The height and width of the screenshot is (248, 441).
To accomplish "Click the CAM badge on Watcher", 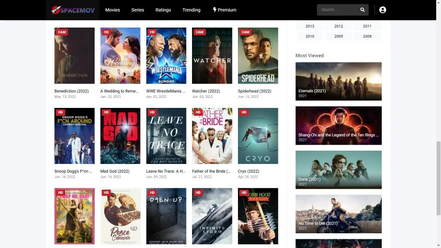I will point(199,32).
